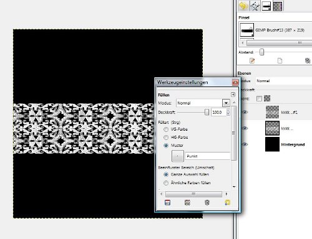Hide the kkkk ... layer via eye icon

tap(245, 128)
